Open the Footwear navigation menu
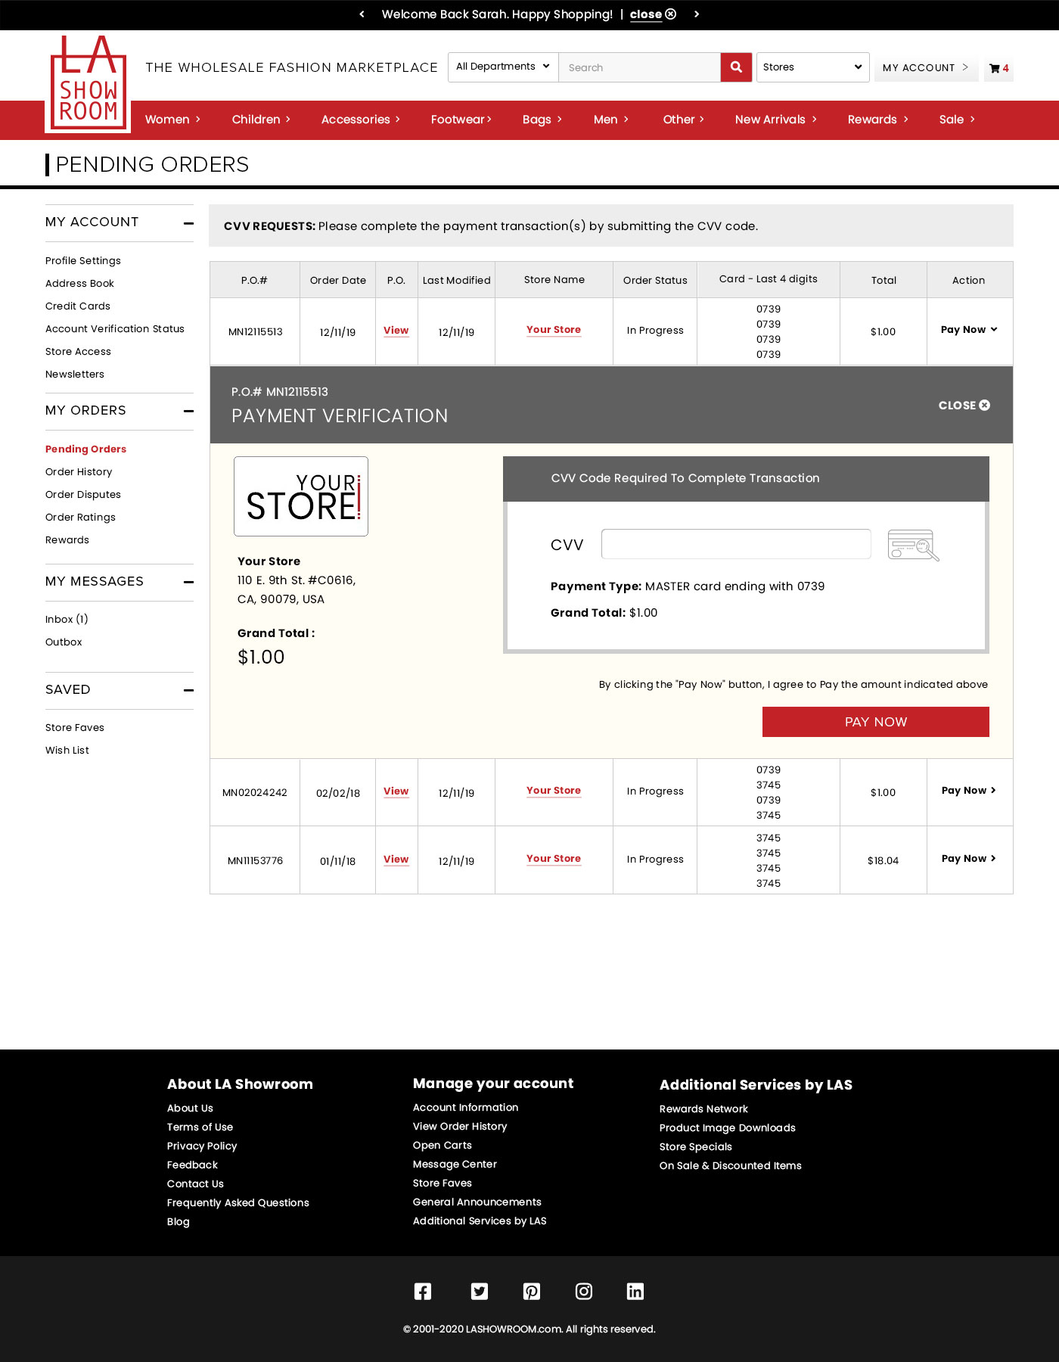This screenshot has height=1362, width=1059. click(461, 120)
